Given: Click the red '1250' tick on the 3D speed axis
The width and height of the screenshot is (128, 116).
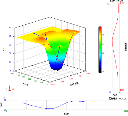Looking at the screenshot, I should pyautogui.click(x=62, y=82).
